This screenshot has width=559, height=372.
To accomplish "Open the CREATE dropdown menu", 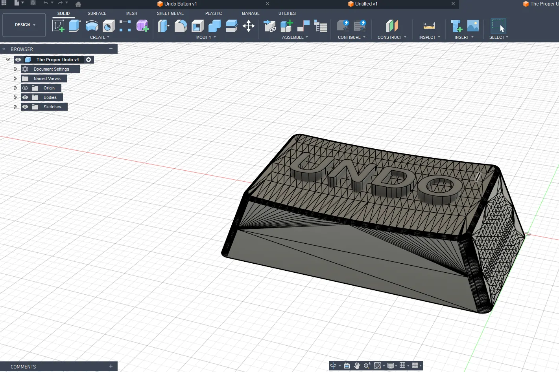I will click(100, 37).
